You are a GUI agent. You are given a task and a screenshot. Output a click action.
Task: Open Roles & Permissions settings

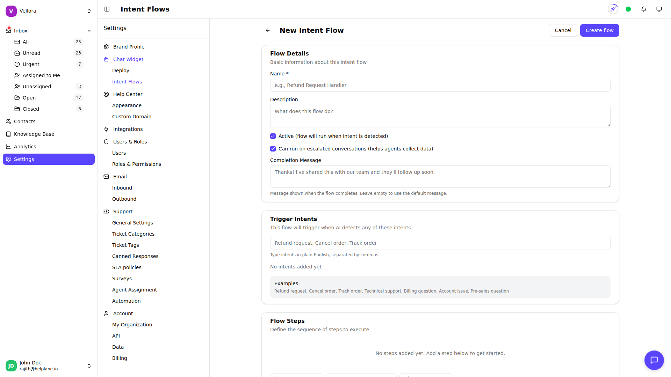tap(137, 164)
